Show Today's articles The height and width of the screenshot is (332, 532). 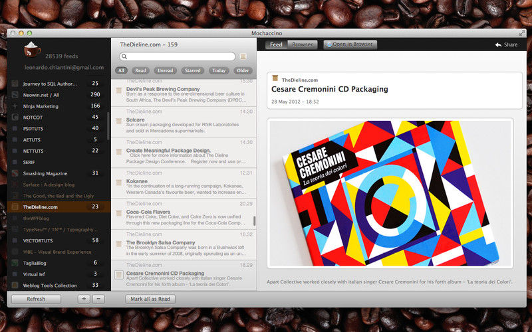pos(219,70)
